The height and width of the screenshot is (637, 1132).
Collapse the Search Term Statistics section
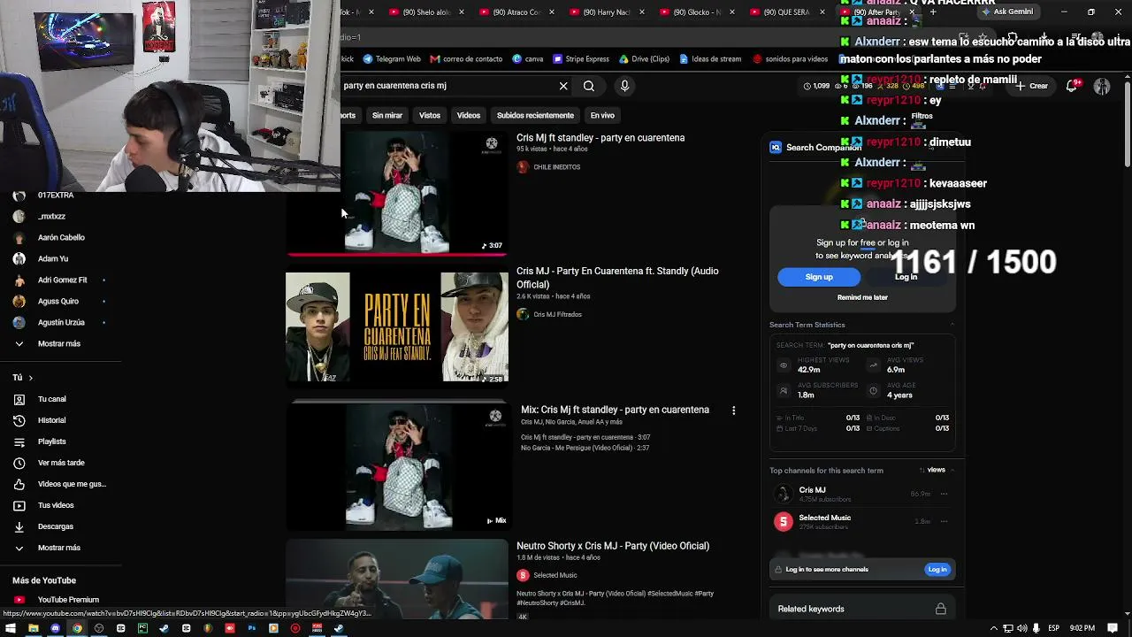[952, 325]
